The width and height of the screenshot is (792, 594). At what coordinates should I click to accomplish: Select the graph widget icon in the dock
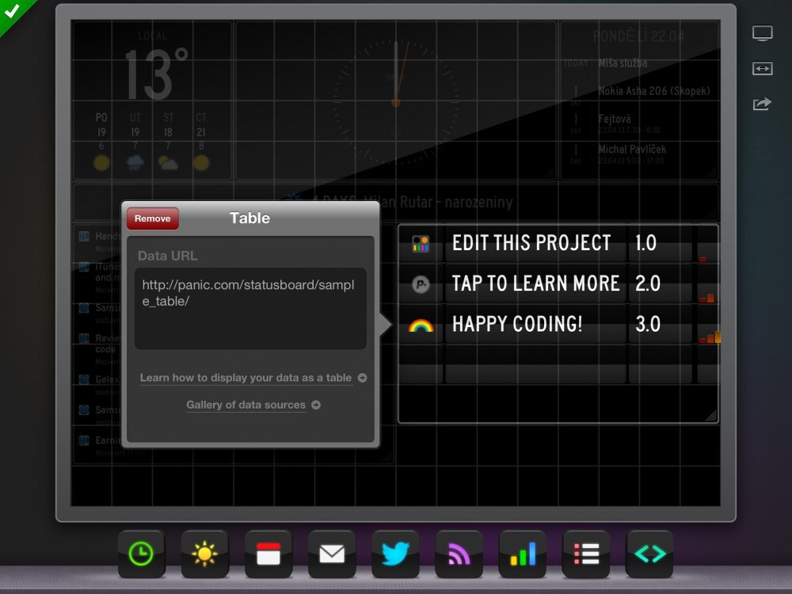[x=521, y=554]
